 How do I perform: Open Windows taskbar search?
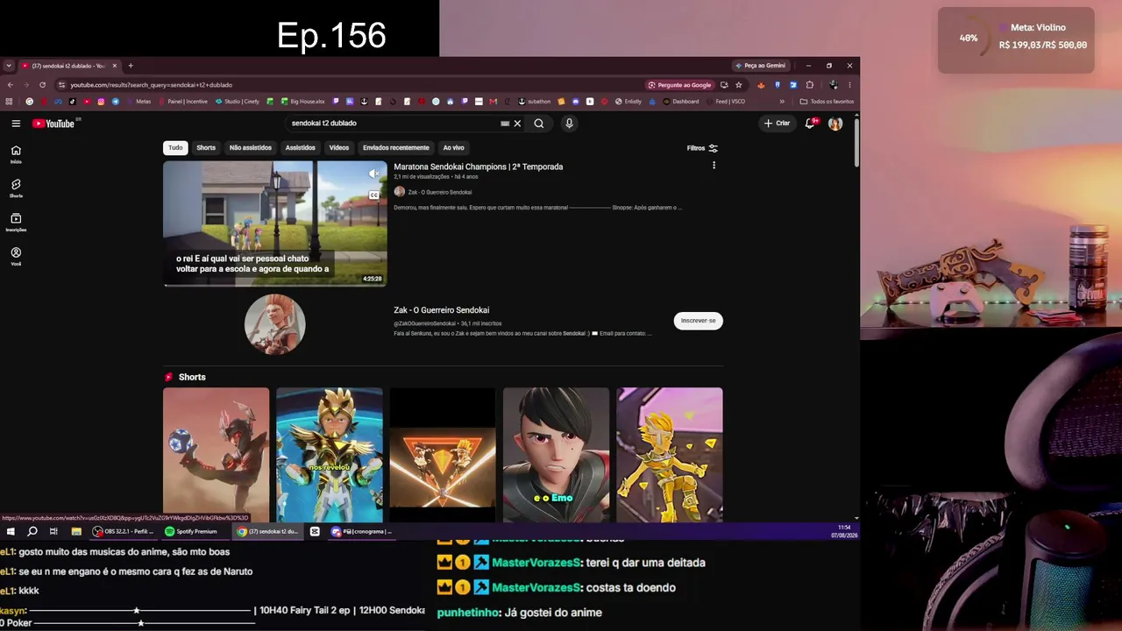[32, 531]
